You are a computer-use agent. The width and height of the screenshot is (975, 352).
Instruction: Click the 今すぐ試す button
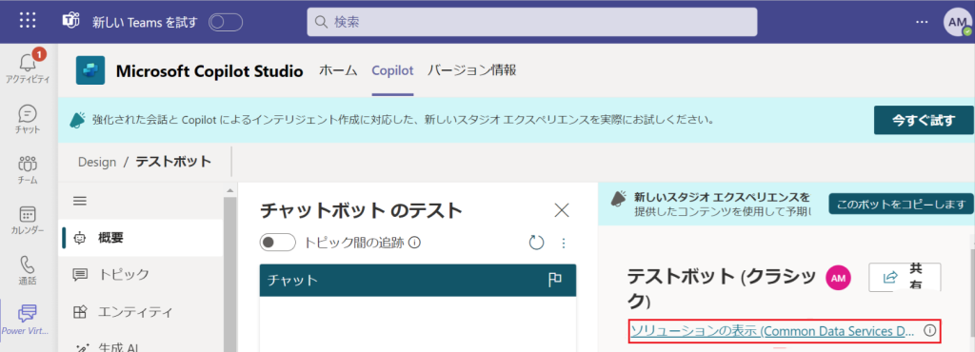924,121
